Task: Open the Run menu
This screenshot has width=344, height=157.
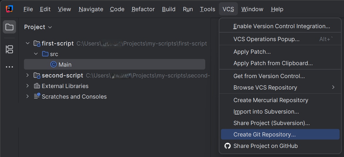Action: tap(188, 9)
